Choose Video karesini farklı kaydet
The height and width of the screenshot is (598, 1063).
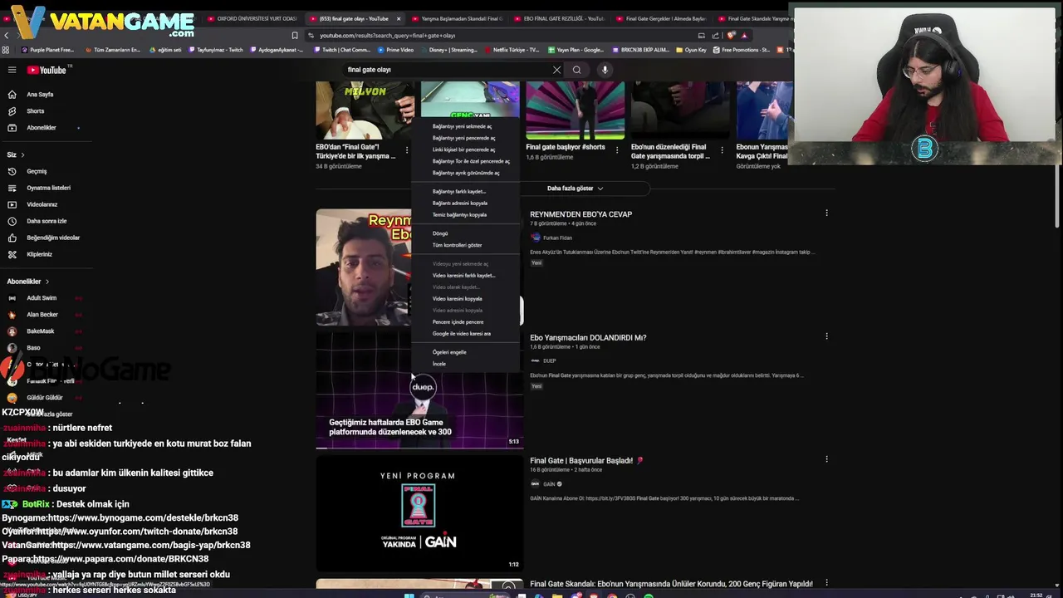(465, 275)
